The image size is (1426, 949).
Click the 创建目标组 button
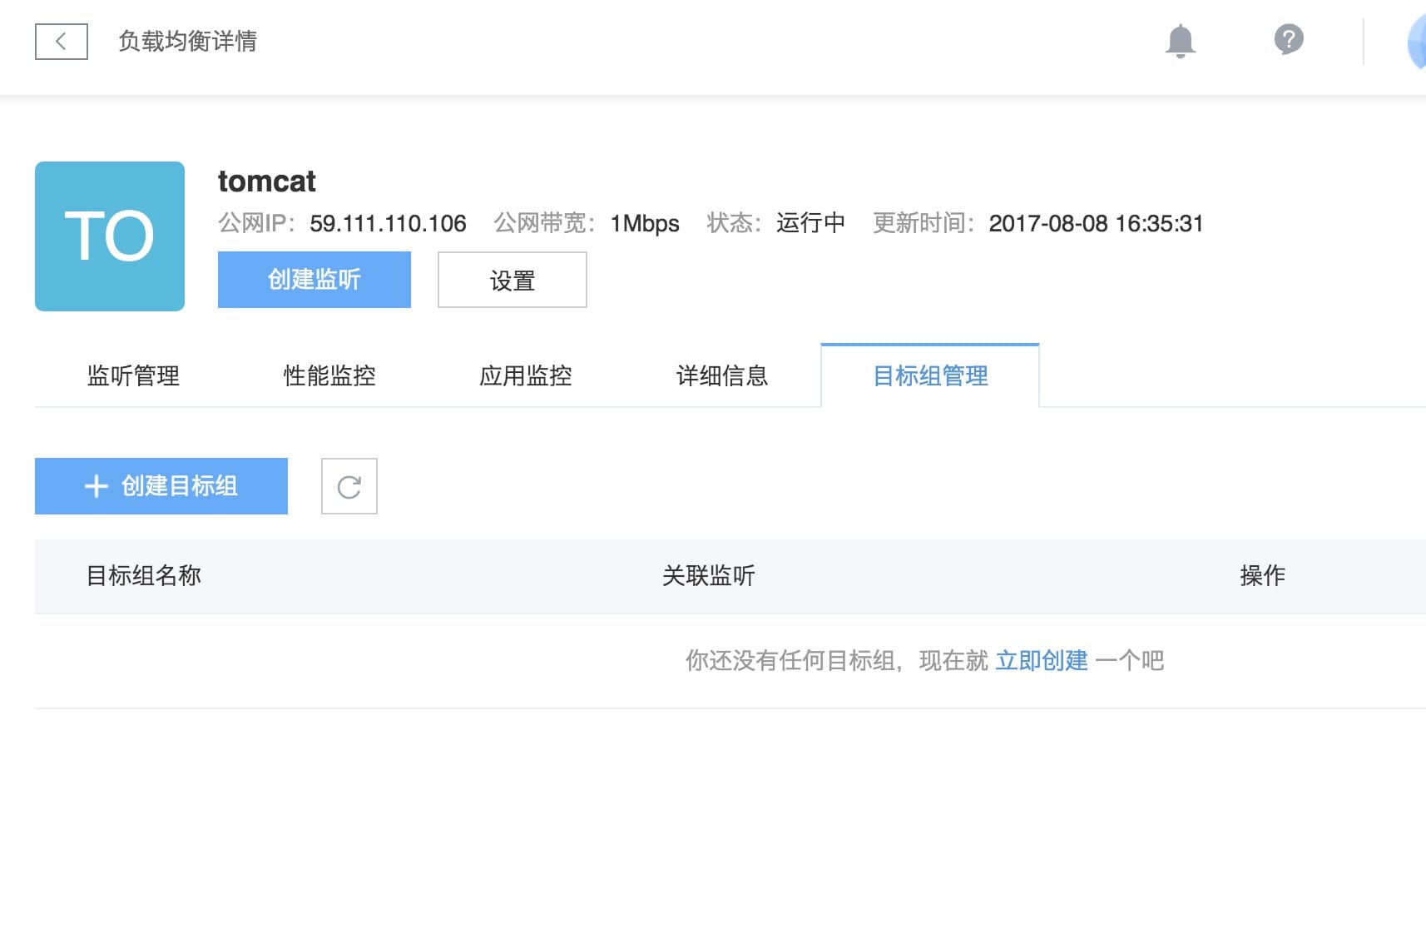click(x=161, y=486)
